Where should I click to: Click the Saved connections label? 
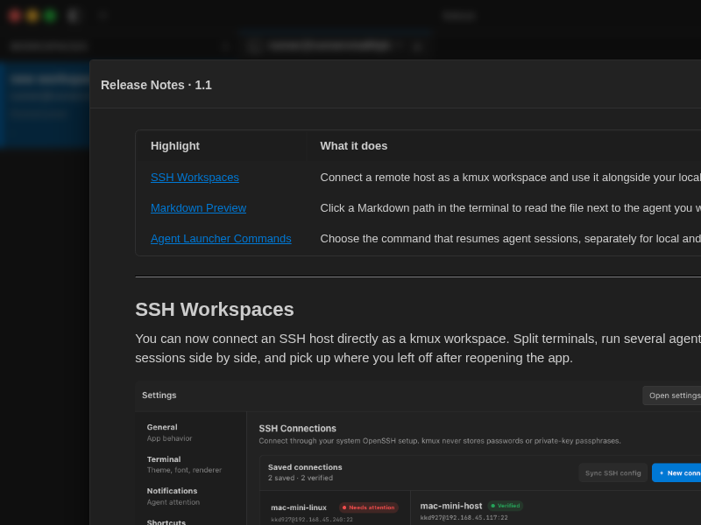[x=305, y=467]
